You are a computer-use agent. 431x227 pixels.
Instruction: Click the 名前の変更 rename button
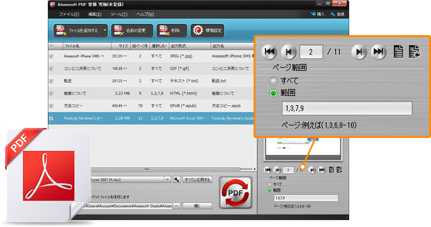tap(132, 30)
